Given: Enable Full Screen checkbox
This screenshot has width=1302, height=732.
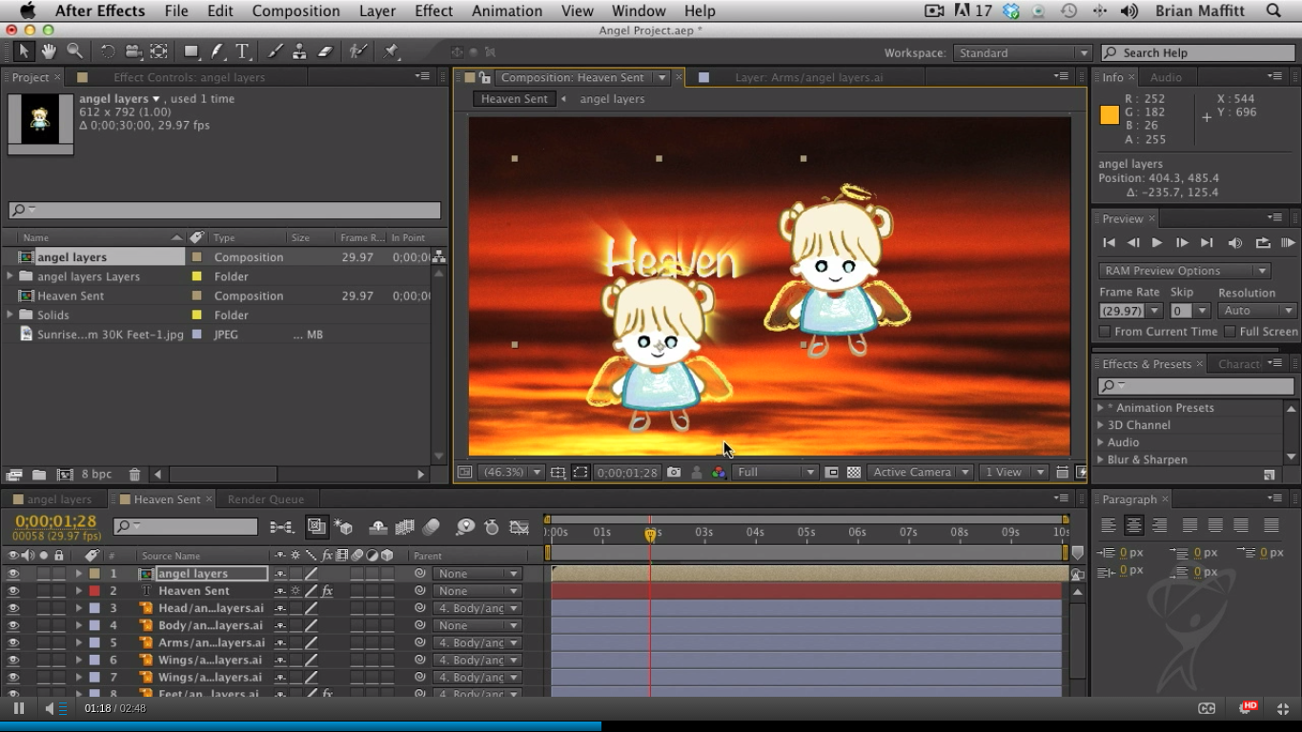Looking at the screenshot, I should [x=1230, y=332].
